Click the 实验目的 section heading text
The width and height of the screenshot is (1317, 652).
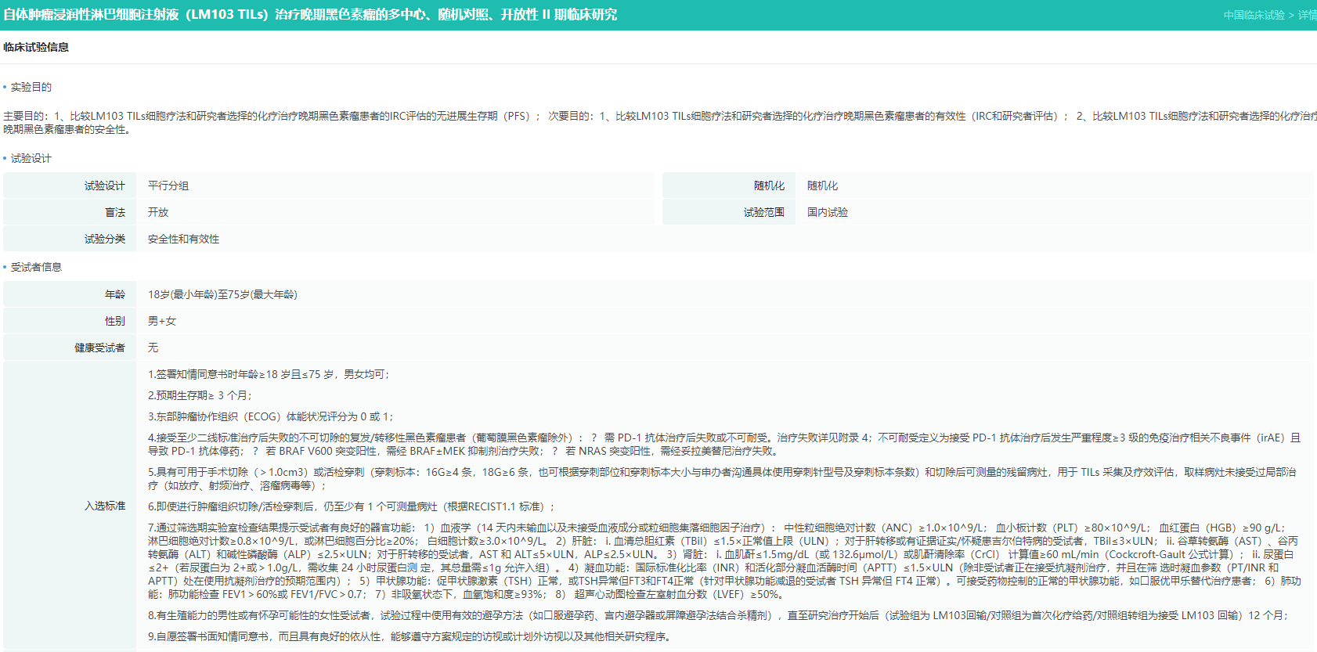31,87
